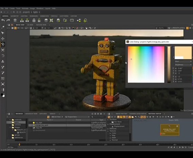Click the closed padlock lock icon

pos(34,20)
